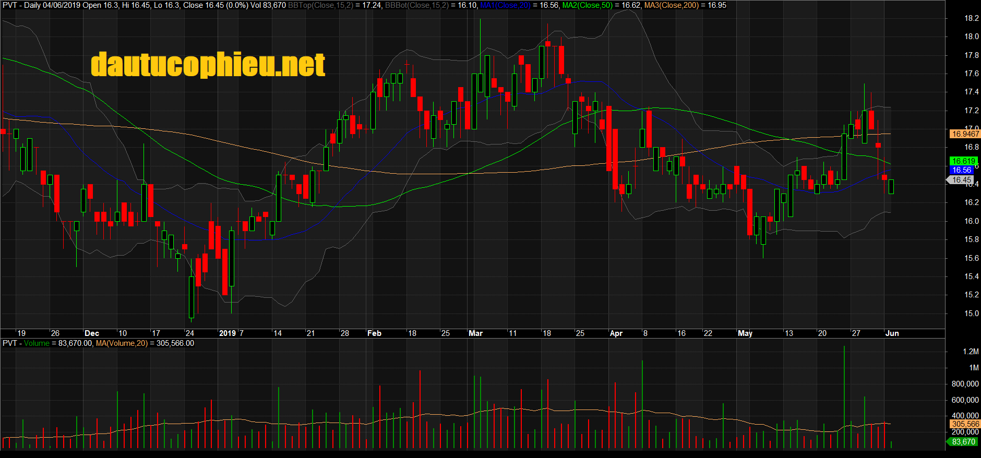The image size is (981, 458).
Task: Select the BBTop(Close,15,2) = 17.24 legend entry
Action: tap(335, 5)
